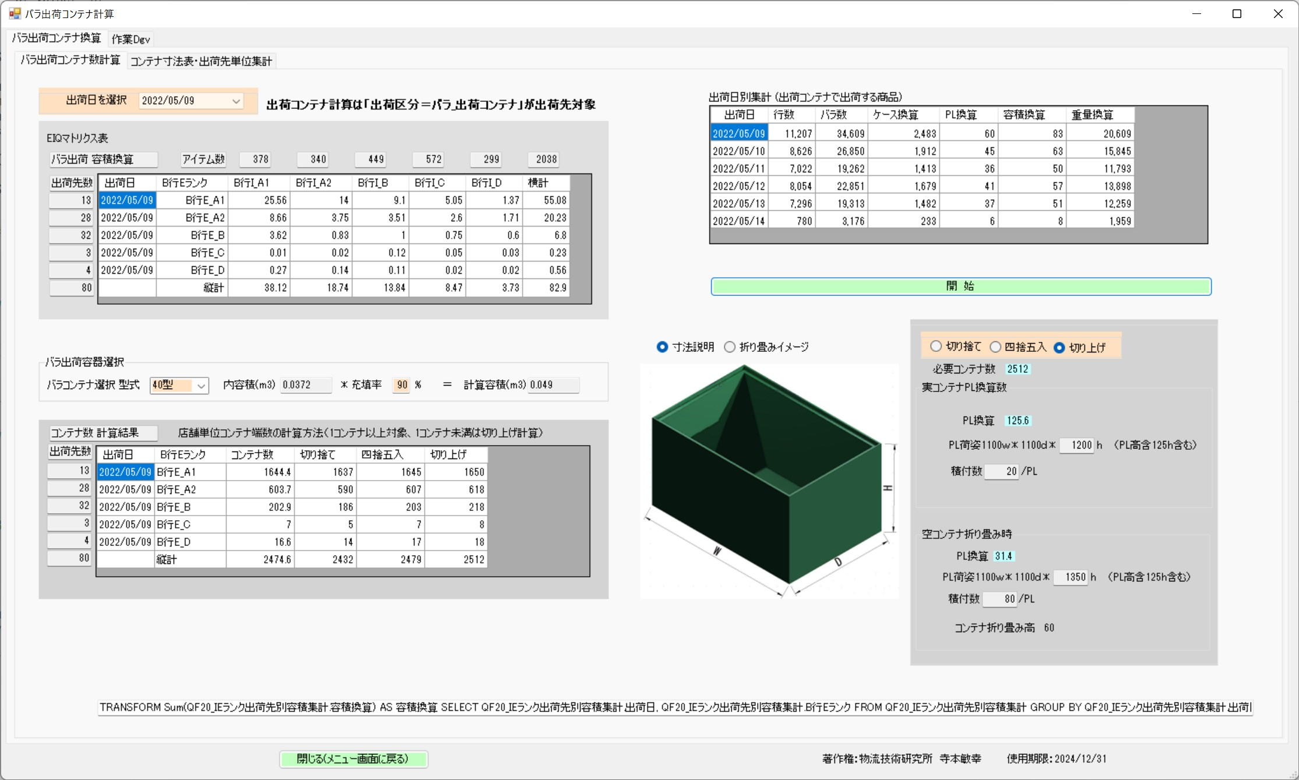This screenshot has width=1299, height=780.
Task: Select 切り上げ rounding radio button
Action: pos(1059,348)
